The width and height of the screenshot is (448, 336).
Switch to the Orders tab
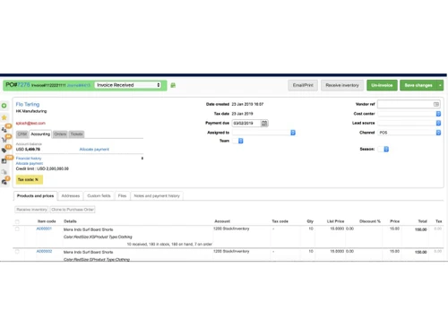coord(60,134)
